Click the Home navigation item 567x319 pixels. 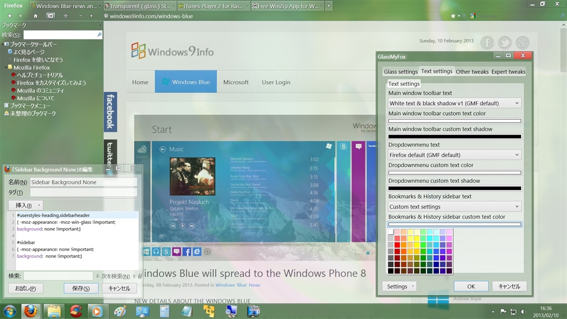coord(140,82)
